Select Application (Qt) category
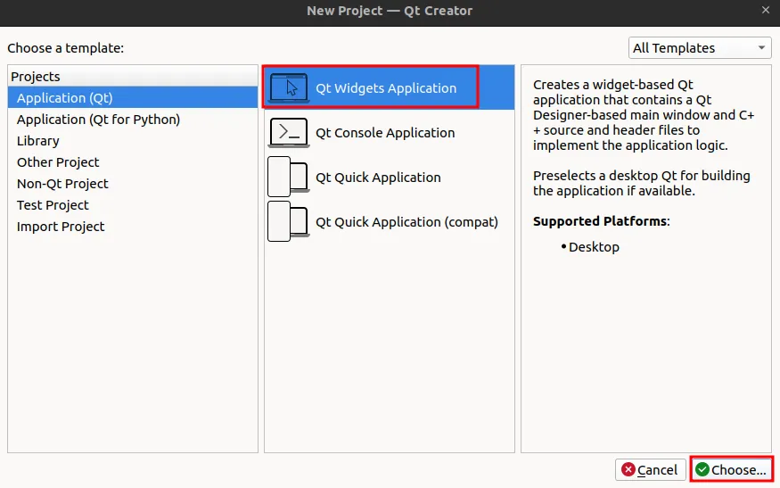780x488 pixels. click(133, 97)
